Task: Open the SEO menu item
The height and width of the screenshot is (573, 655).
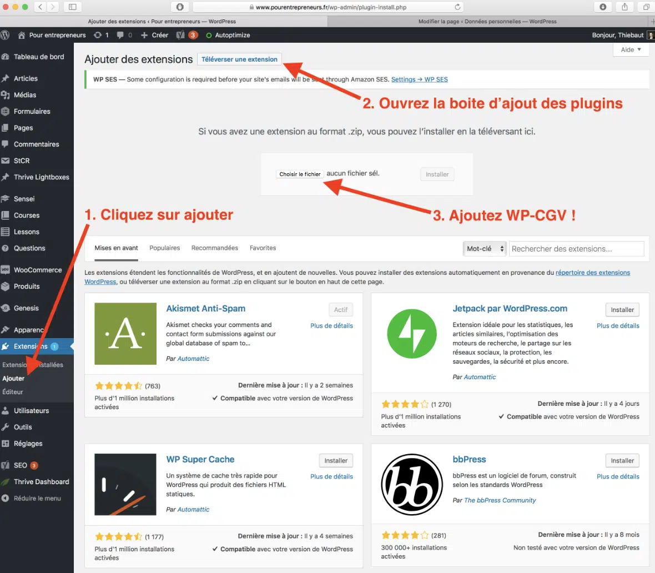Action: tap(37, 465)
